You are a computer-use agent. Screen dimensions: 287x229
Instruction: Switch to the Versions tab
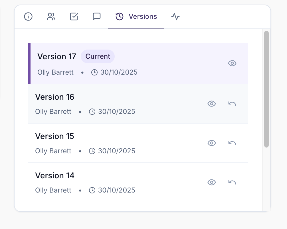(x=136, y=17)
